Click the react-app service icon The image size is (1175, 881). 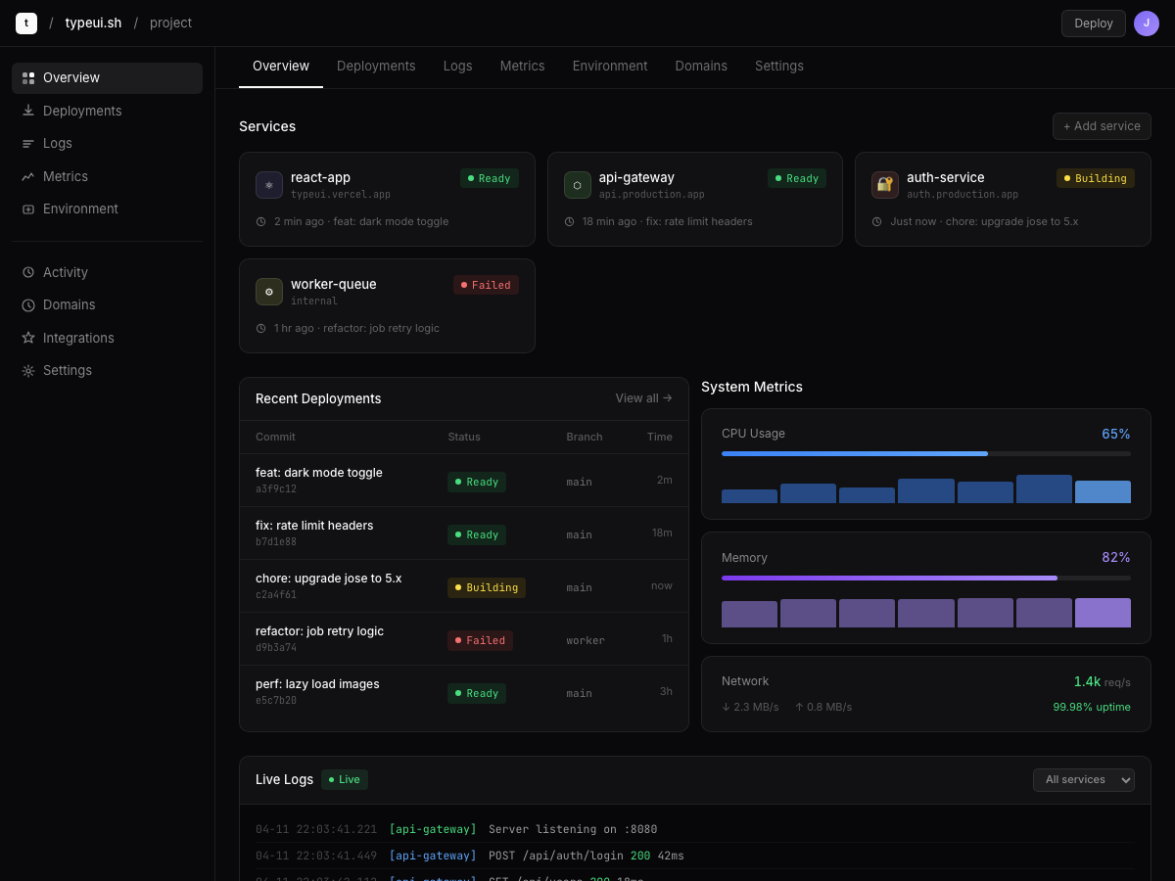(x=269, y=185)
